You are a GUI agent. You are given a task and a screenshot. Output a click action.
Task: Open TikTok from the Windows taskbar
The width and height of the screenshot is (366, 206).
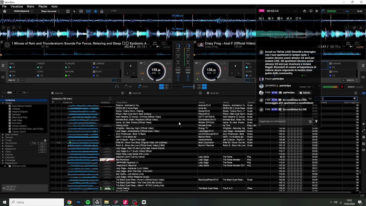(x=125, y=202)
